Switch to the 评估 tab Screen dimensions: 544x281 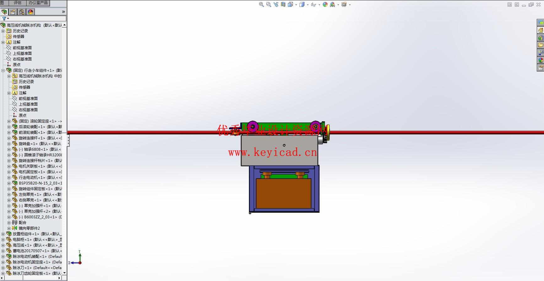[18, 3]
